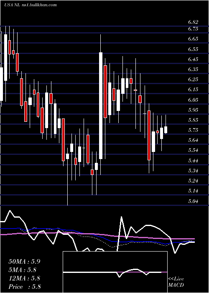This screenshot has height=293, width=209.
Task: Click the '<<Live MACD' label
Action: point(176,282)
